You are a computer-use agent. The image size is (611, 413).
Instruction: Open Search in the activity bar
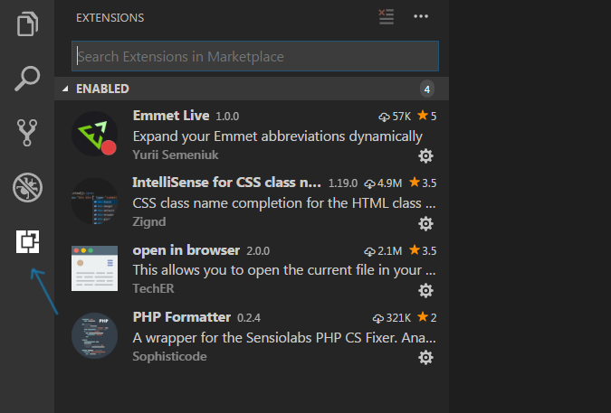coord(27,79)
